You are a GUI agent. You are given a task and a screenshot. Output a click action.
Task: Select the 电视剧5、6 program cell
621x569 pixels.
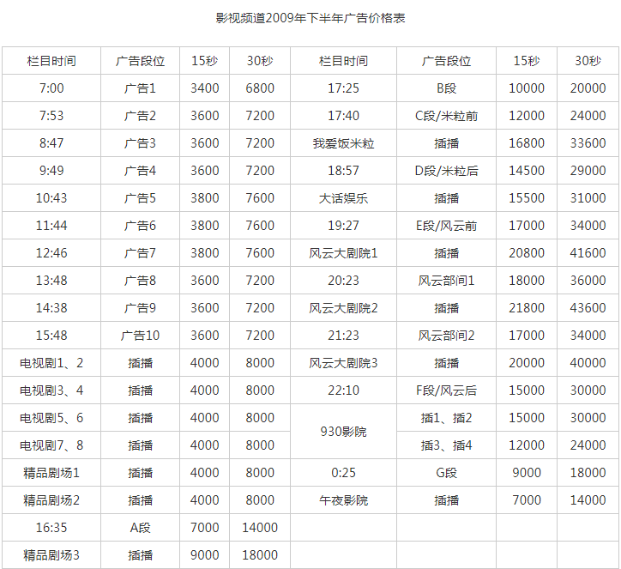(x=51, y=418)
